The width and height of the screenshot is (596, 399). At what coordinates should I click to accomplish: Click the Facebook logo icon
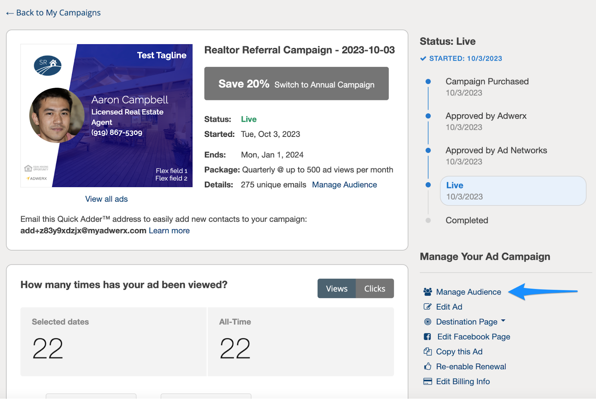pyautogui.click(x=428, y=337)
